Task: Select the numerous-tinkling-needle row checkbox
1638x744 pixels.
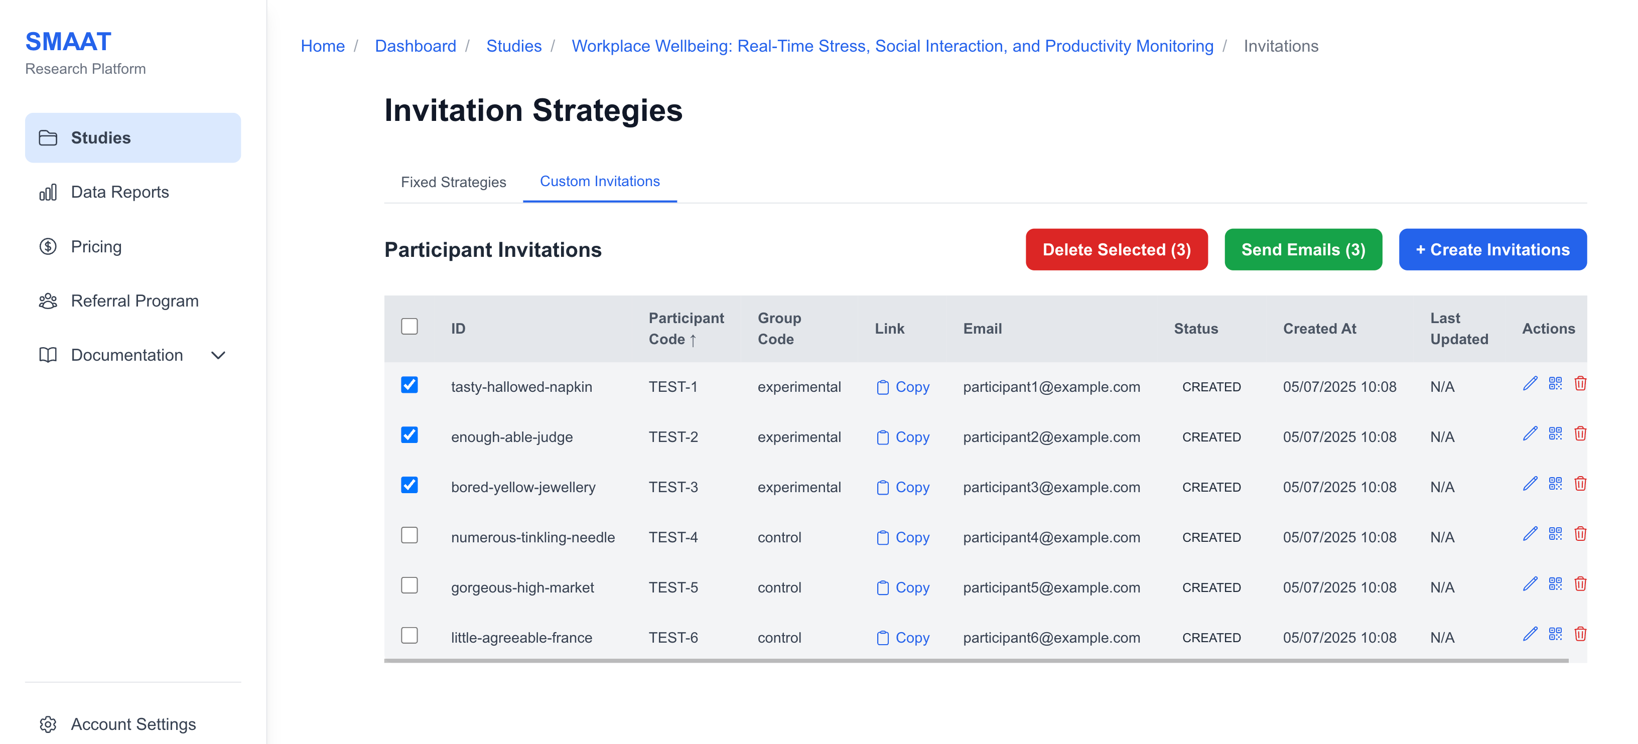Action: (409, 535)
